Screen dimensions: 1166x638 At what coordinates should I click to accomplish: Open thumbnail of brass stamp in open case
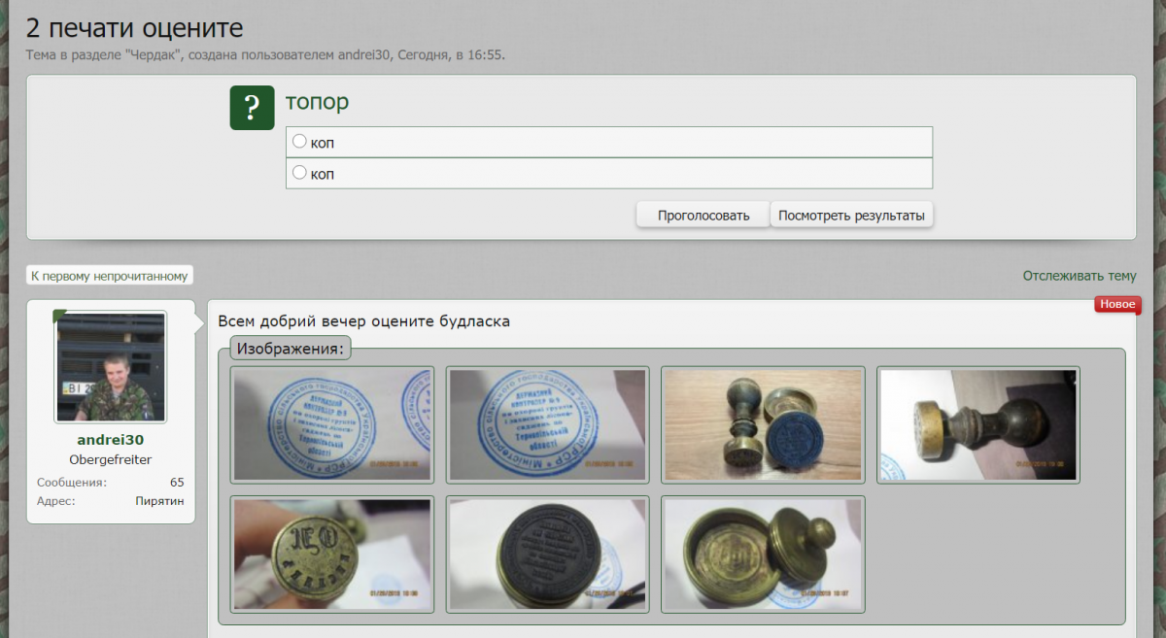click(764, 554)
